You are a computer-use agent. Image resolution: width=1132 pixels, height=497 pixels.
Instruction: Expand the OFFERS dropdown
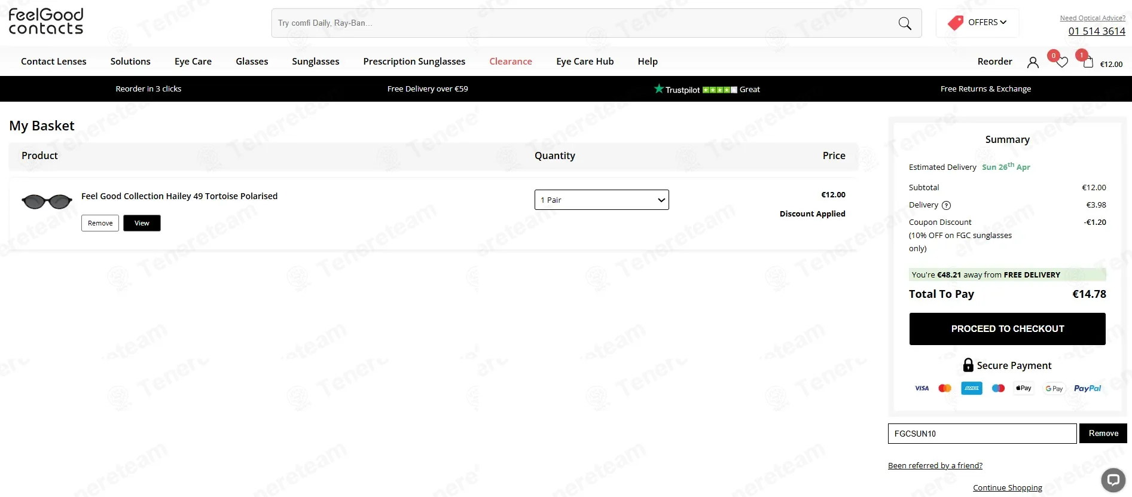click(x=978, y=23)
